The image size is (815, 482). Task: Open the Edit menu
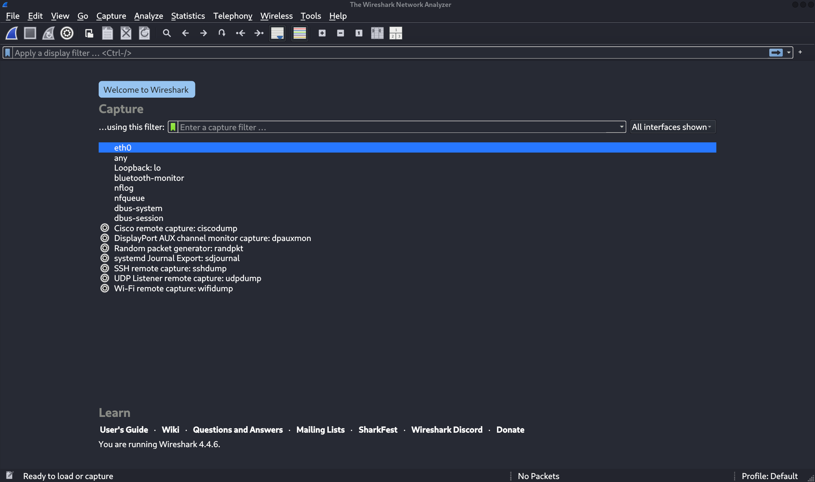pyautogui.click(x=35, y=16)
